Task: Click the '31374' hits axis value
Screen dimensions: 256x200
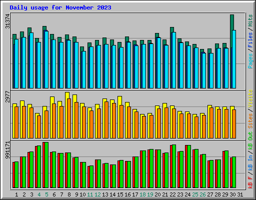Action: coord(7,21)
